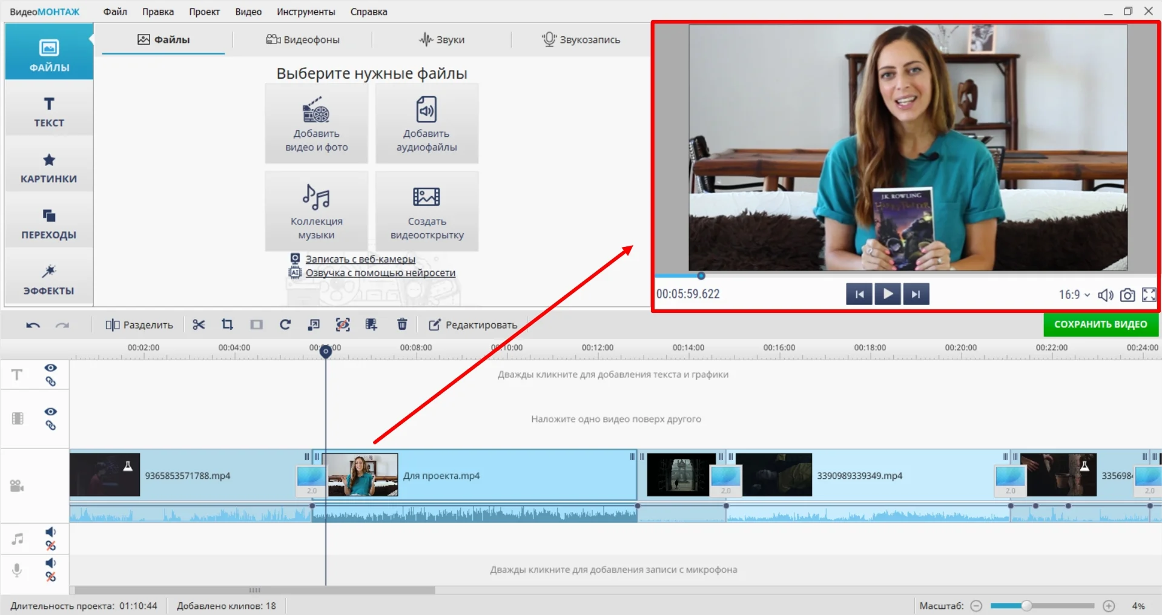Click the scissors cut icon in toolbar
The image size is (1162, 615).
click(x=199, y=325)
